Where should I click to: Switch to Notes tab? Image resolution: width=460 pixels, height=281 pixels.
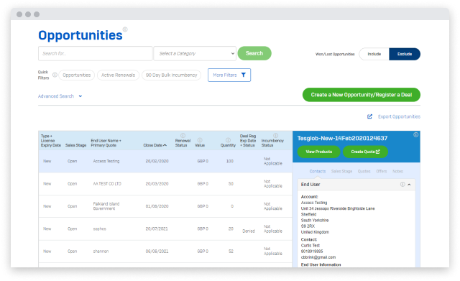pos(397,171)
